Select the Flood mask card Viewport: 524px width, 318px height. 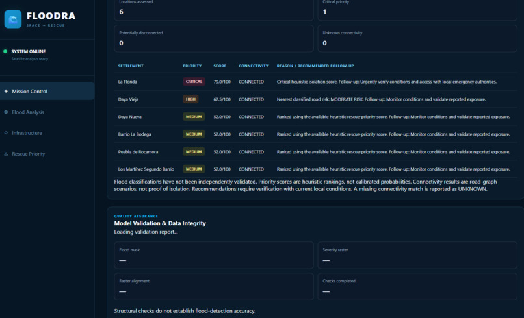(214, 255)
